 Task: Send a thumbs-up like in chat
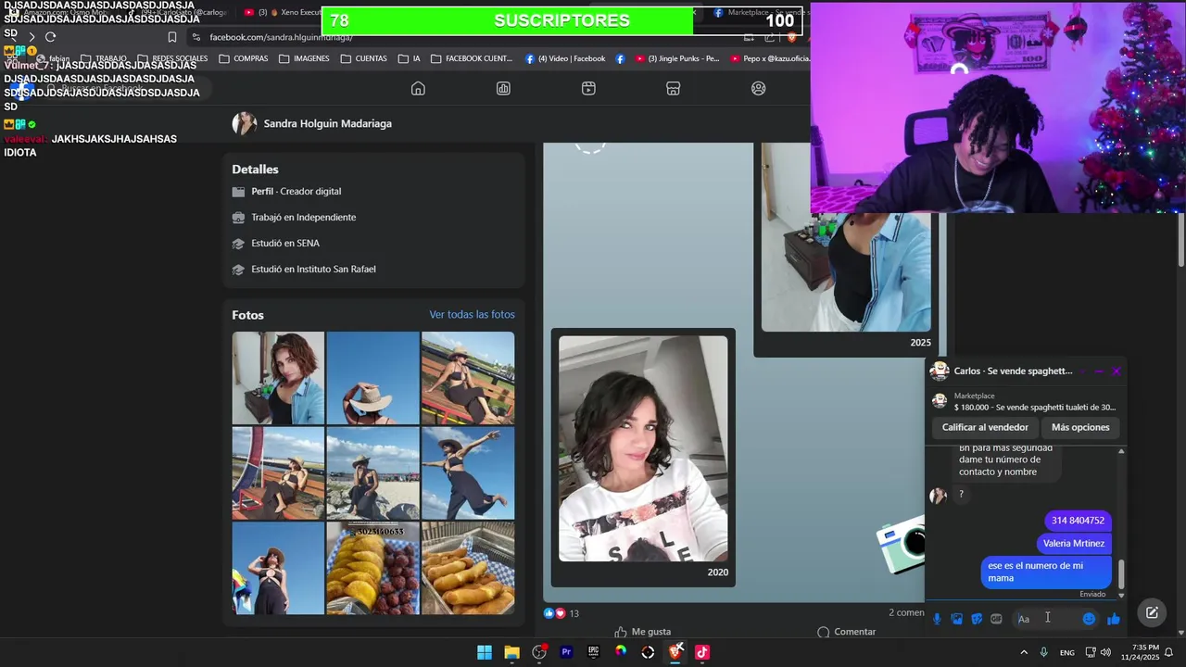point(1114,619)
